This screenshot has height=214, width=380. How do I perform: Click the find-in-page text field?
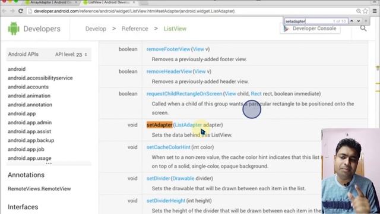coord(316,21)
